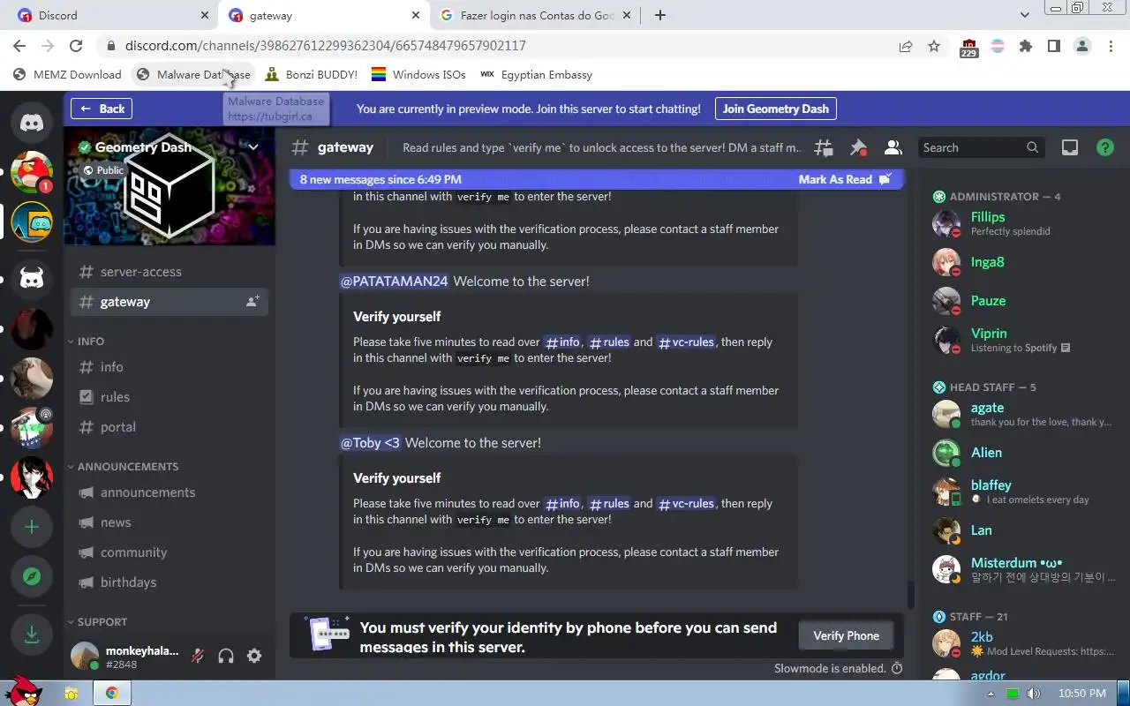Screen dimensions: 1130x706
Task: Click Chrome icon in Windows taskbar
Action: tap(111, 693)
